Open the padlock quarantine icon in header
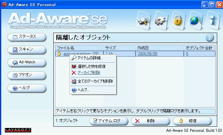Screen dimensions: 223x135 (178, 20)
